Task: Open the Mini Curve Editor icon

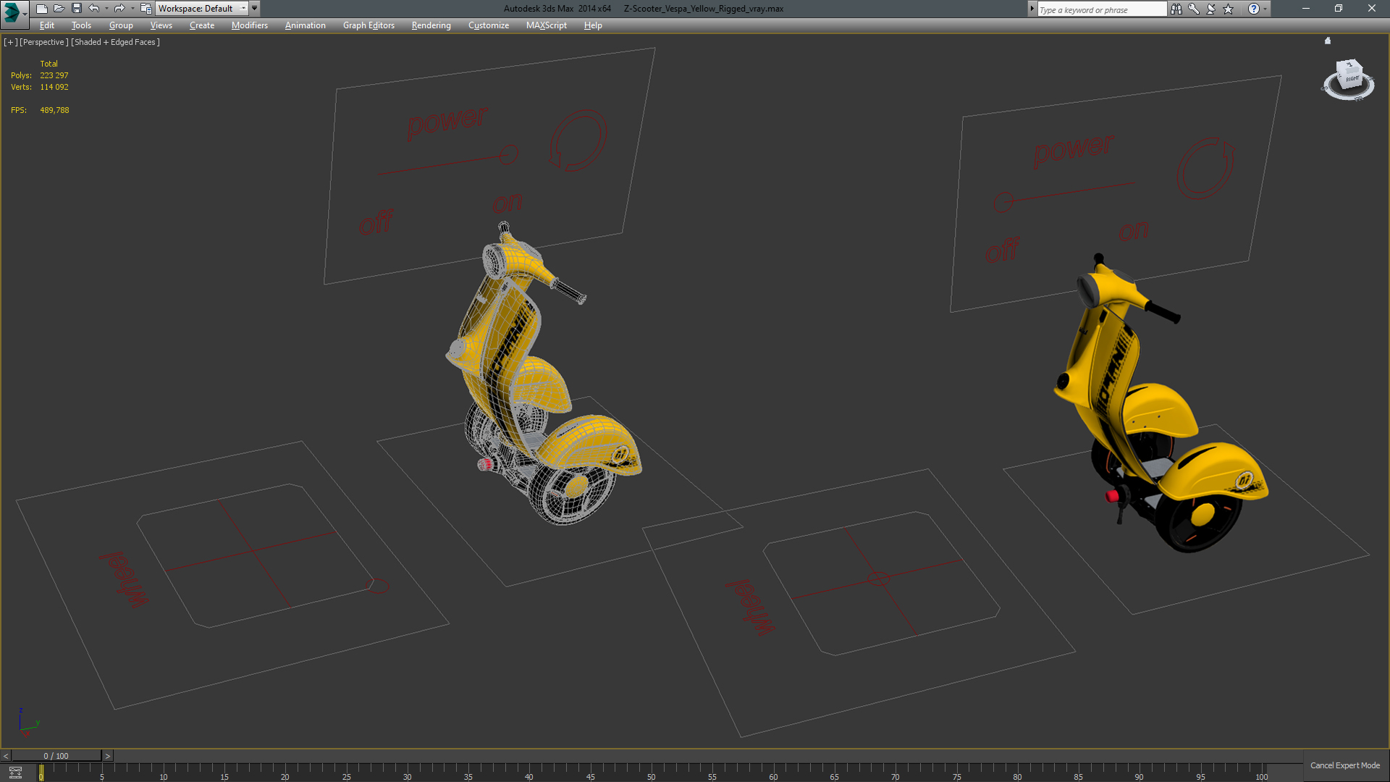Action: pyautogui.click(x=15, y=773)
